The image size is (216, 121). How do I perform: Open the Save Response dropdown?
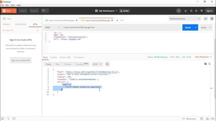203,57
